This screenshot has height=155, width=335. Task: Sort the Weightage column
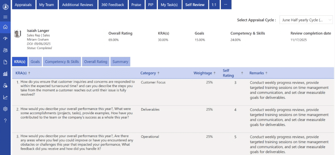tap(214, 73)
